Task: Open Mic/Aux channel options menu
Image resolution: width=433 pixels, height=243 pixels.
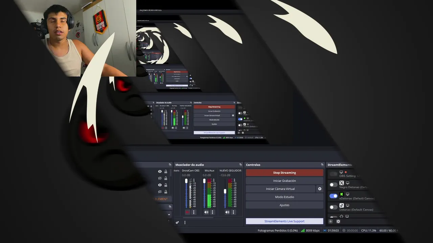Action: click(212, 212)
